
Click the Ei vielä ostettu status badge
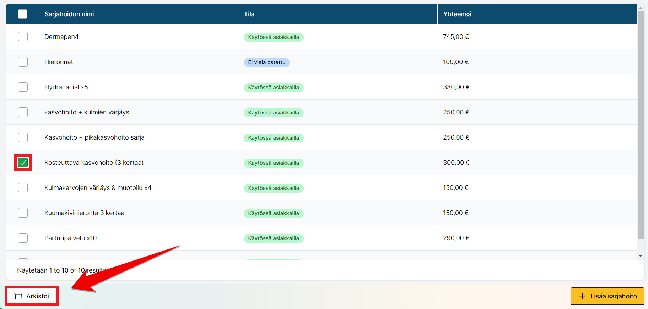[266, 62]
